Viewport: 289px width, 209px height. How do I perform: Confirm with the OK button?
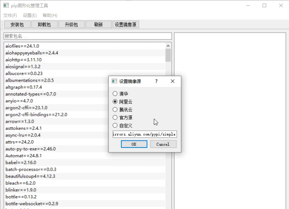[134, 144]
